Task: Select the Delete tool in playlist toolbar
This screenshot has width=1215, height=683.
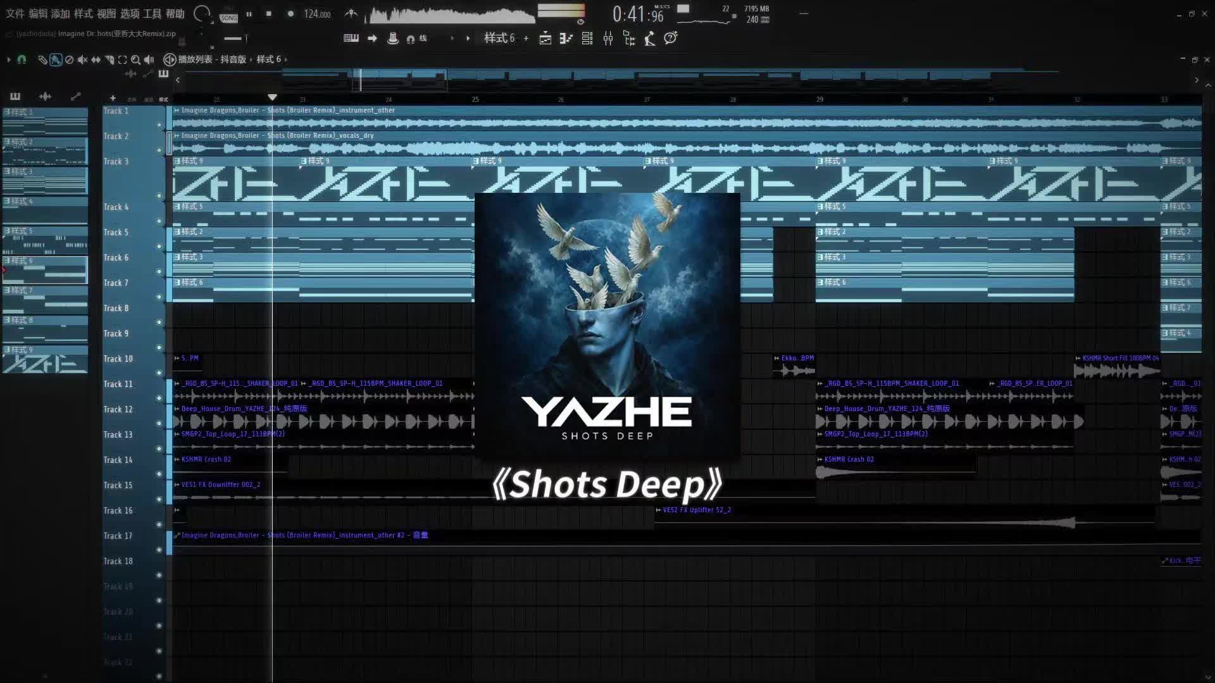Action: coord(69,60)
